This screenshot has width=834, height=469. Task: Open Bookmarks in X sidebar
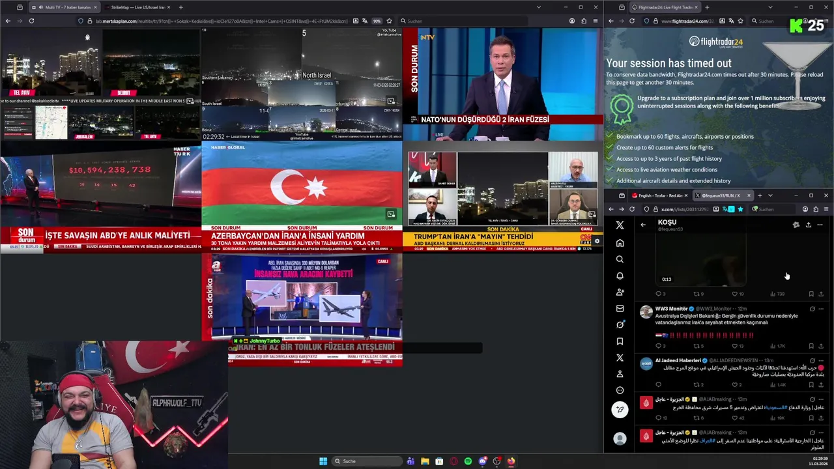[620, 341]
